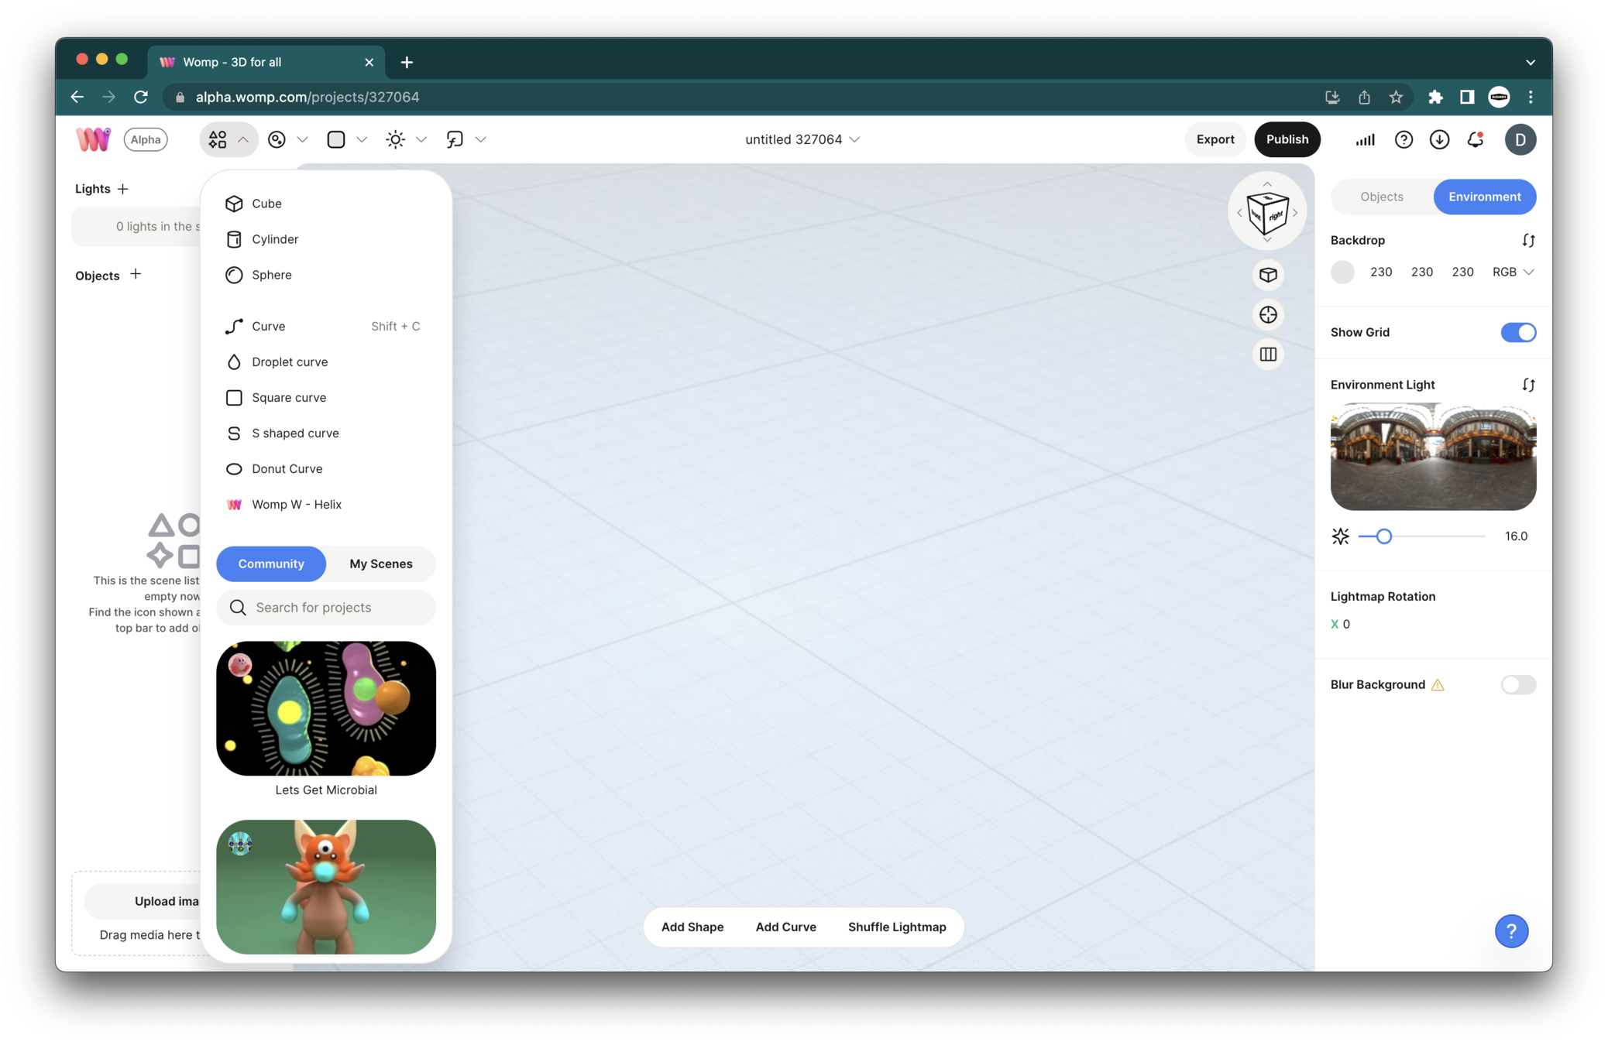The height and width of the screenshot is (1045, 1608).
Task: Switch to the My Scenes tab
Action: (x=380, y=564)
